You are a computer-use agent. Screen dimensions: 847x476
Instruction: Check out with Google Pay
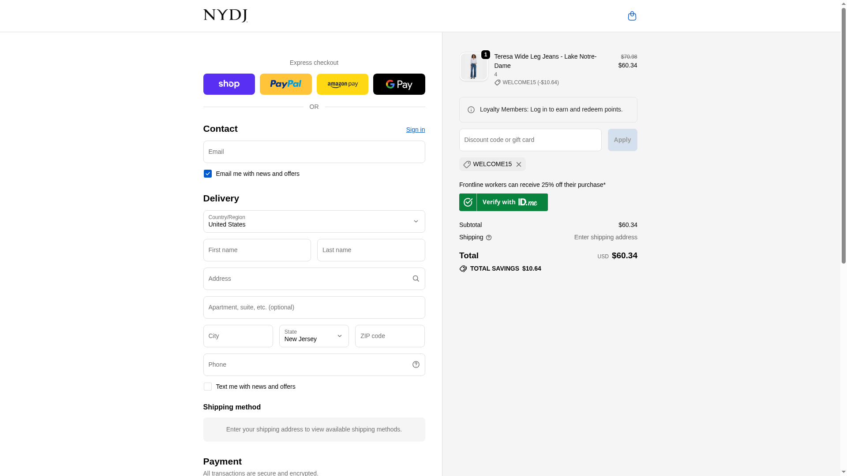pyautogui.click(x=399, y=84)
